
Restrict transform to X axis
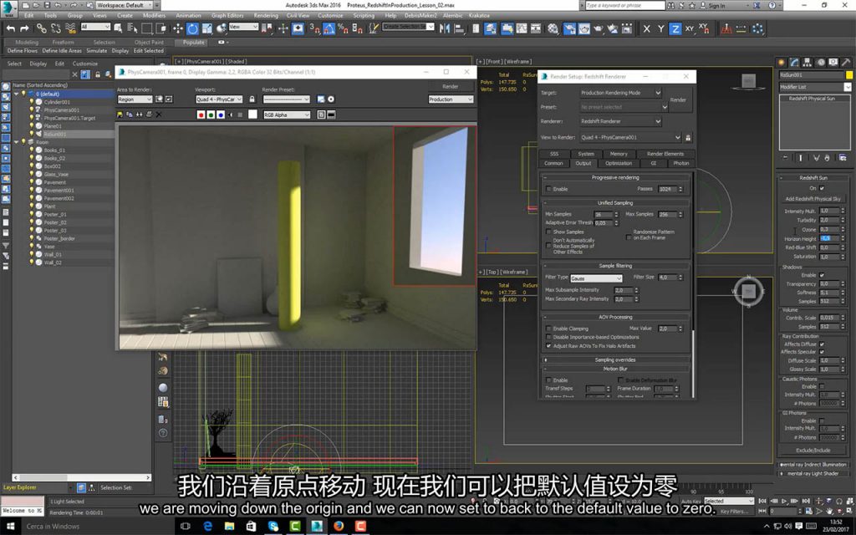coord(647,28)
